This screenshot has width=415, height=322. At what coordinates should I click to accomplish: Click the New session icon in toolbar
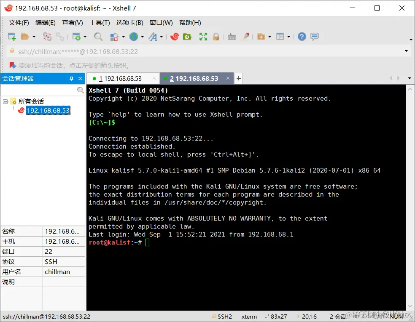tap(12, 37)
